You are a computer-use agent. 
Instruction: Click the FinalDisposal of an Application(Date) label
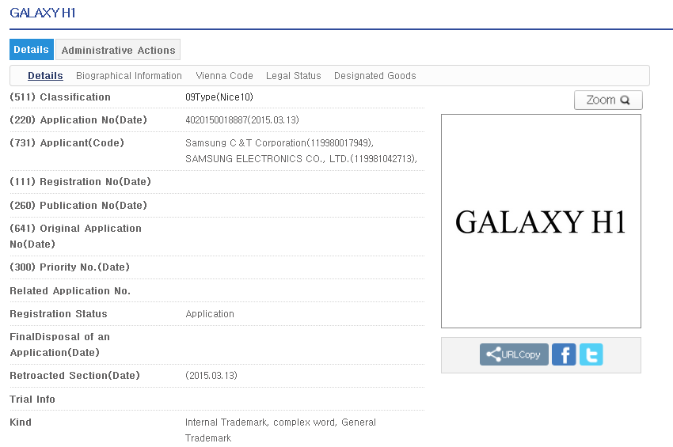[x=59, y=344]
